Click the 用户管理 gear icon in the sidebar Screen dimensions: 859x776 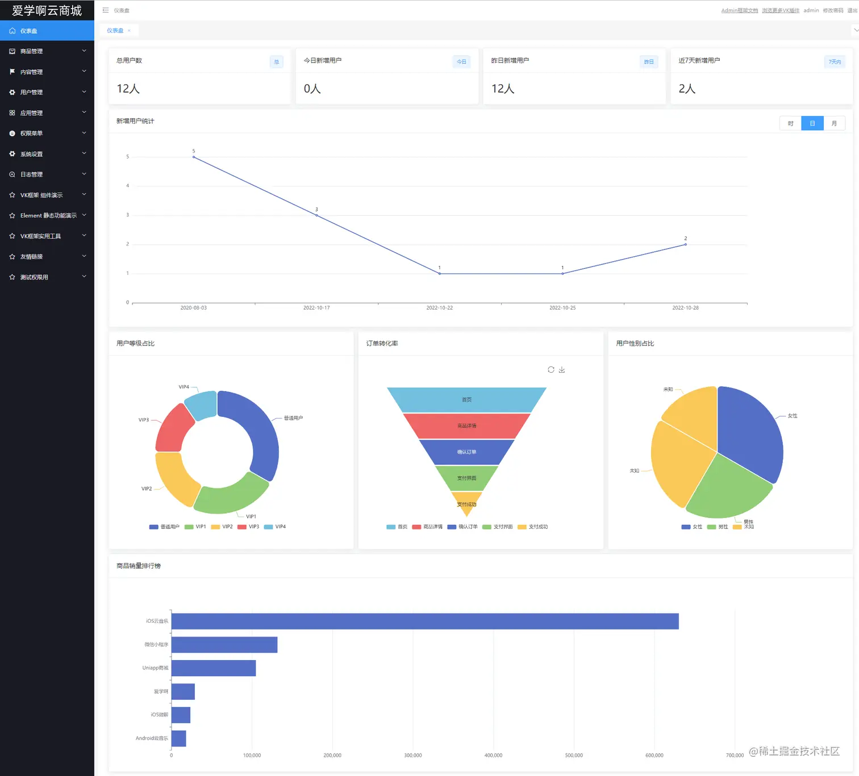tap(12, 92)
